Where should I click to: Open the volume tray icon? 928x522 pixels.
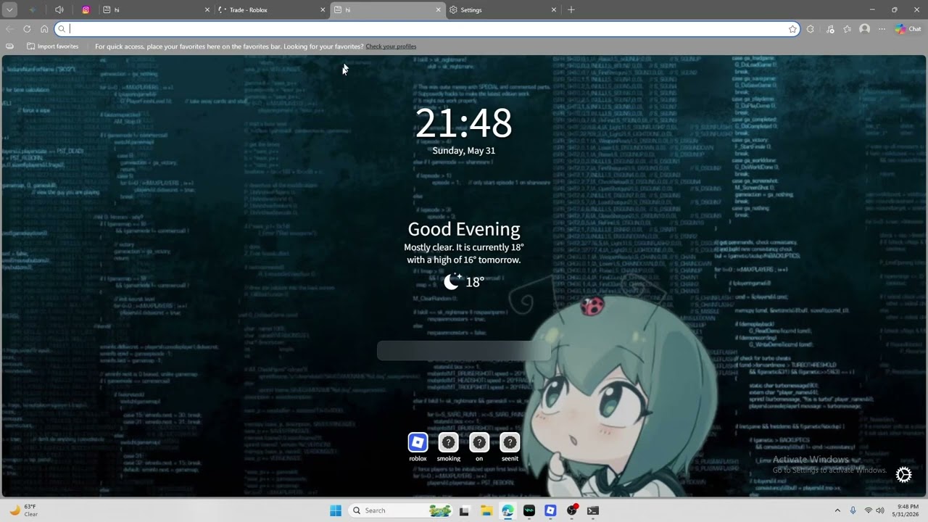click(x=880, y=510)
